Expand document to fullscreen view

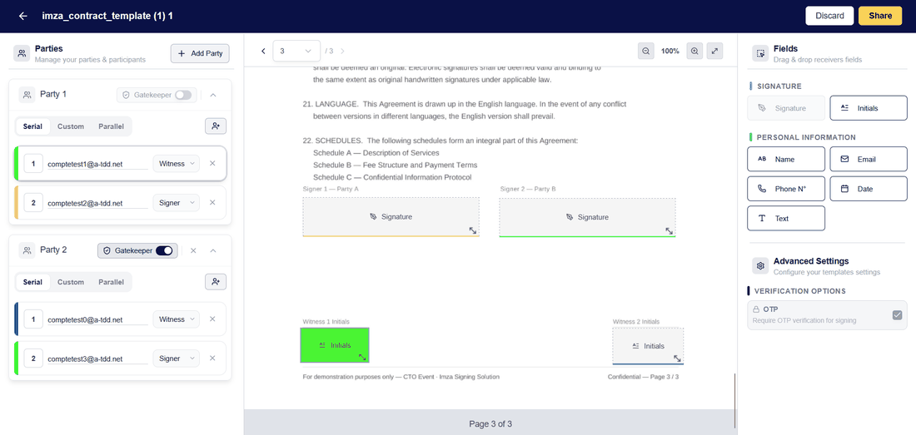point(715,51)
